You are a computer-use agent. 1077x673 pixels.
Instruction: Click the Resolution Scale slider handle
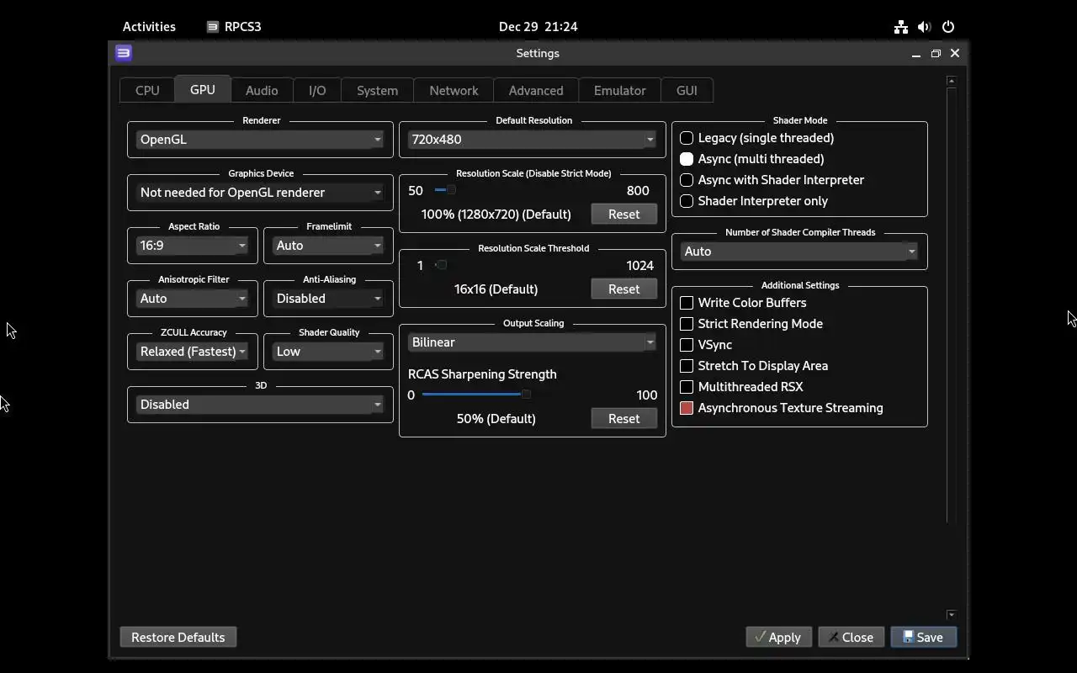click(x=451, y=190)
